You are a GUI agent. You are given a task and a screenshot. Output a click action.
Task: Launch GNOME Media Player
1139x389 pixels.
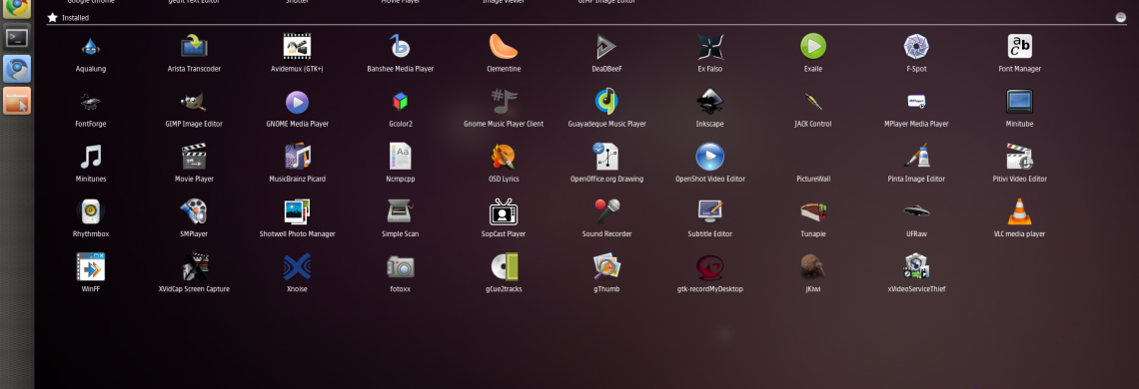point(297,103)
